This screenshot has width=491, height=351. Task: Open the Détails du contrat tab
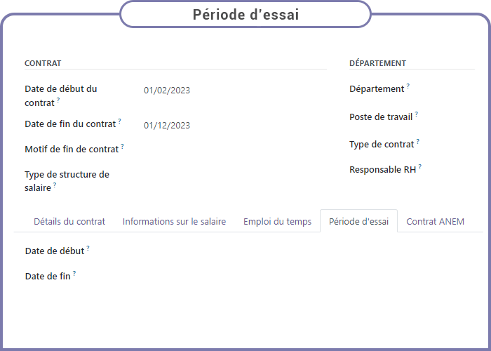click(x=69, y=221)
